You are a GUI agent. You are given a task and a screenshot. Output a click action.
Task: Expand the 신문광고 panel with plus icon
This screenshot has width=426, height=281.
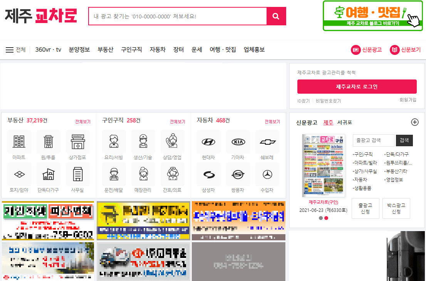coord(415,122)
